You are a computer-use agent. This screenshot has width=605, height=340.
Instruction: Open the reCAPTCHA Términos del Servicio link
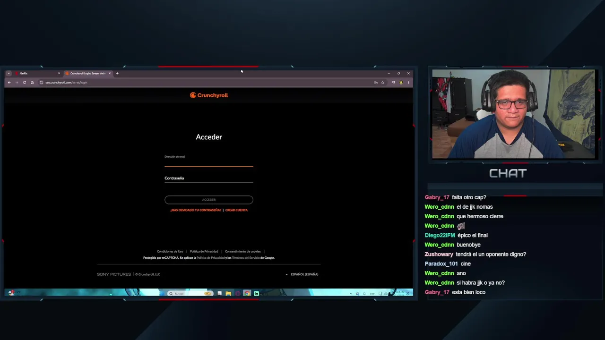246,258
